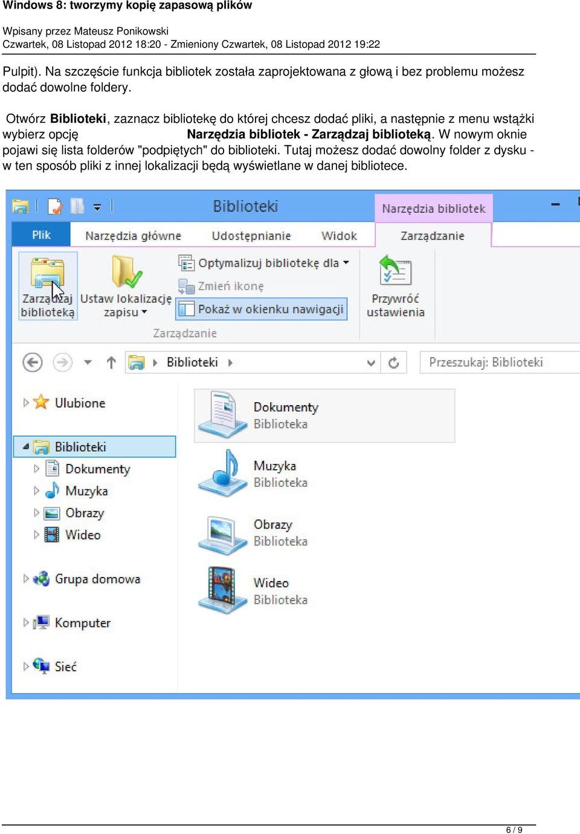This screenshot has width=580, height=834.
Task: Expand Komputer in navigation pane
Action: point(25,622)
